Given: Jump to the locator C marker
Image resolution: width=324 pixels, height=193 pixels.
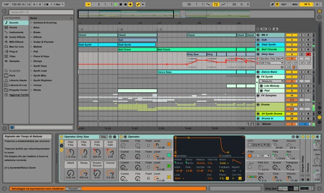Looking at the screenshot, I should (x=159, y=29).
